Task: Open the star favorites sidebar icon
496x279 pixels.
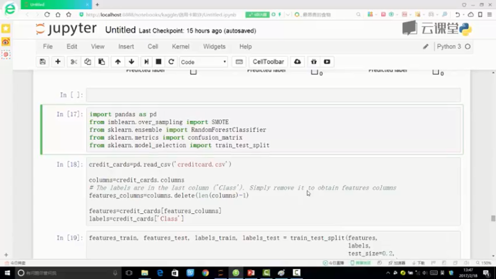Action: 6,29
